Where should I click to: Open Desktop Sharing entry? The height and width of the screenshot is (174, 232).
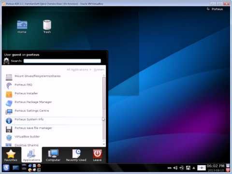[53, 145]
